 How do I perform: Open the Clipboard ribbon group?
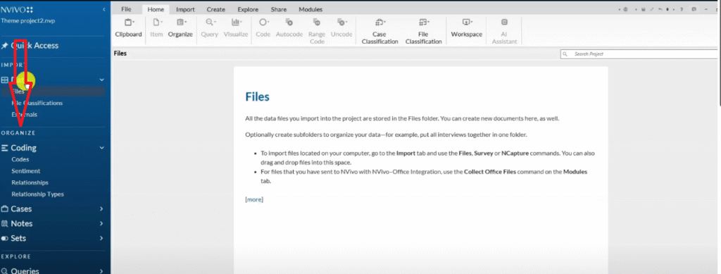[128, 28]
